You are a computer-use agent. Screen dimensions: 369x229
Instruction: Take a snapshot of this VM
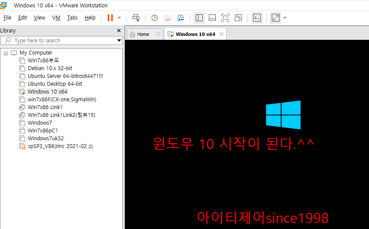point(154,18)
